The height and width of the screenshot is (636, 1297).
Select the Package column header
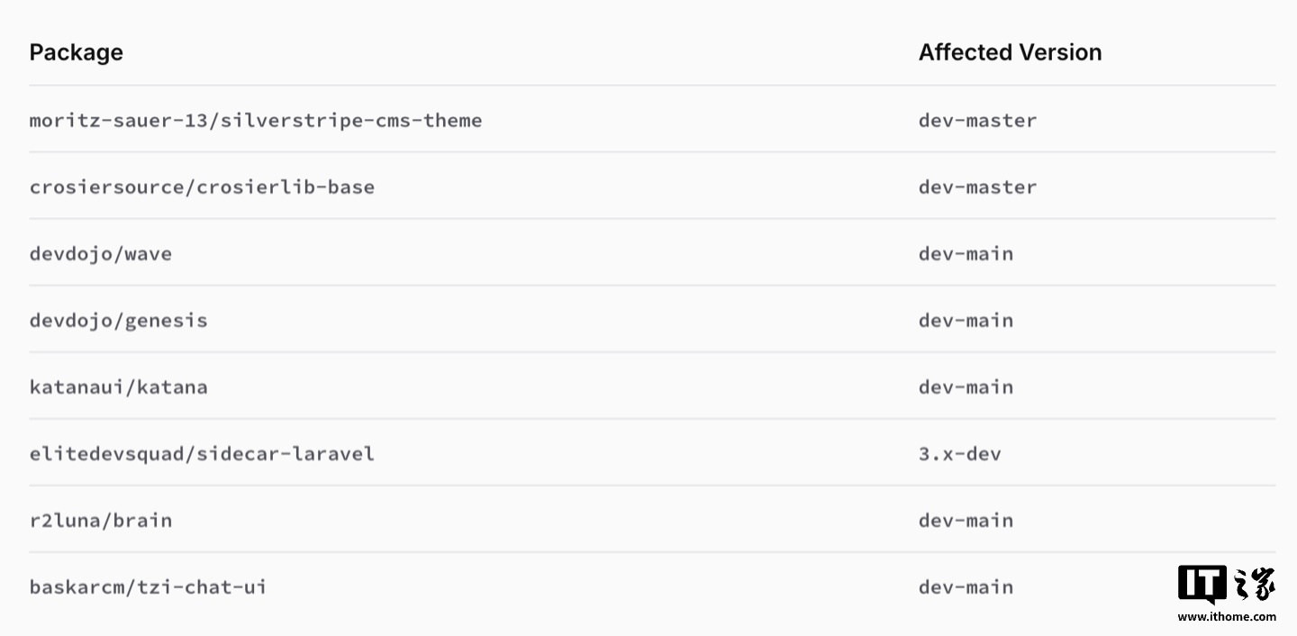(77, 52)
